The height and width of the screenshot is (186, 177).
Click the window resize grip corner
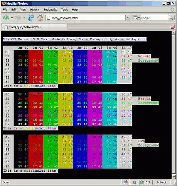(174, 183)
